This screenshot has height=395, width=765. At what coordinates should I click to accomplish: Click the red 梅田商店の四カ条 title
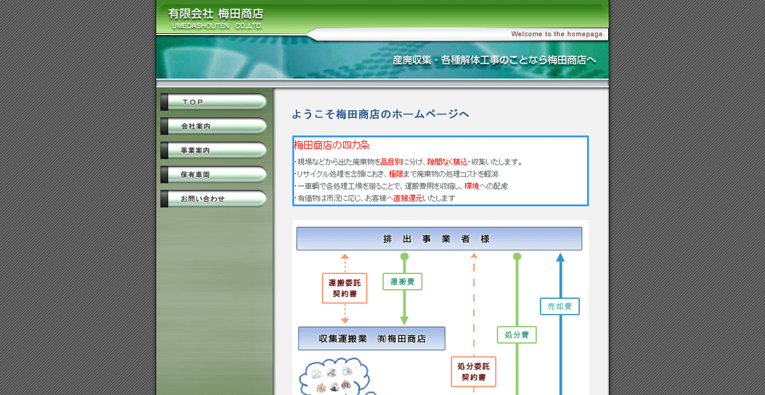pos(331,145)
